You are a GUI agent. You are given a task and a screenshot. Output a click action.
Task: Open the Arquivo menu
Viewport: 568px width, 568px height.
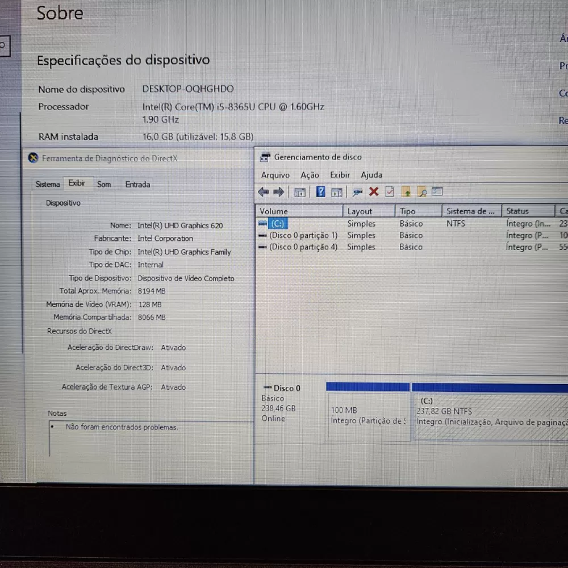275,175
